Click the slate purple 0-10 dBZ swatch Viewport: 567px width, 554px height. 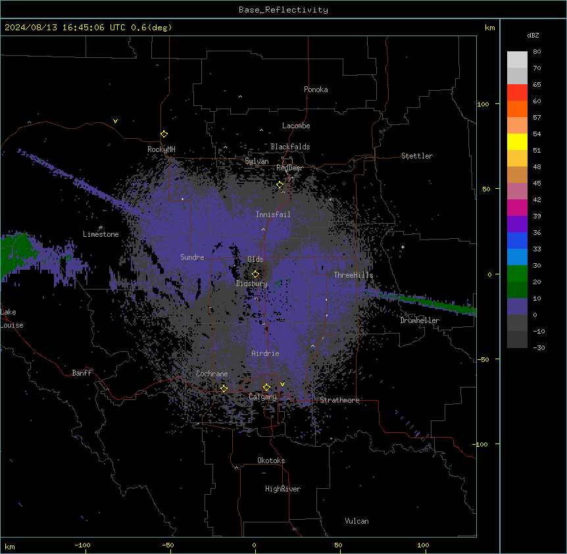(x=517, y=307)
